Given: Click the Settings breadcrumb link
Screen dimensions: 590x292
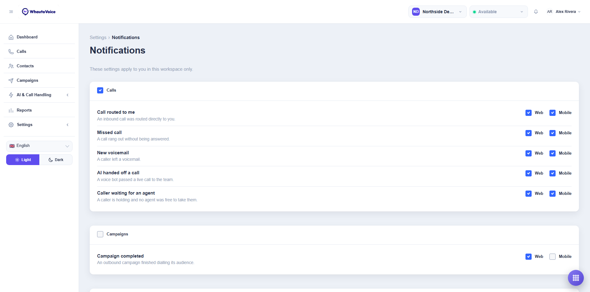Looking at the screenshot, I should (98, 37).
